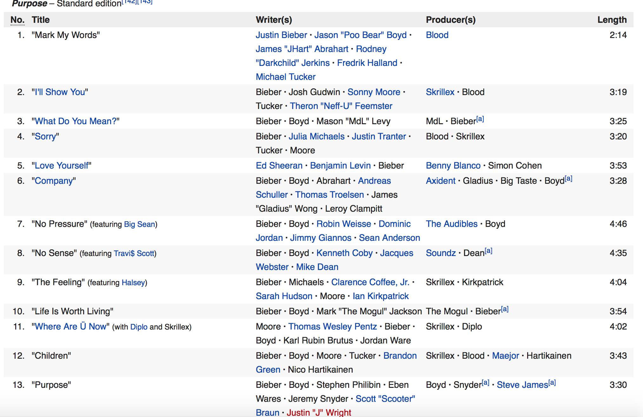
Task: Follow the Benny Blanco producer link
Action: 453,166
